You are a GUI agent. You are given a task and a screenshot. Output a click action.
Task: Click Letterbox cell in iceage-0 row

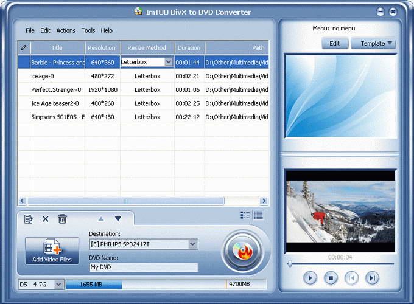(147, 76)
